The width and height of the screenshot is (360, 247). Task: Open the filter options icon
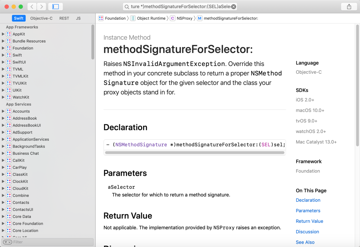(7, 242)
